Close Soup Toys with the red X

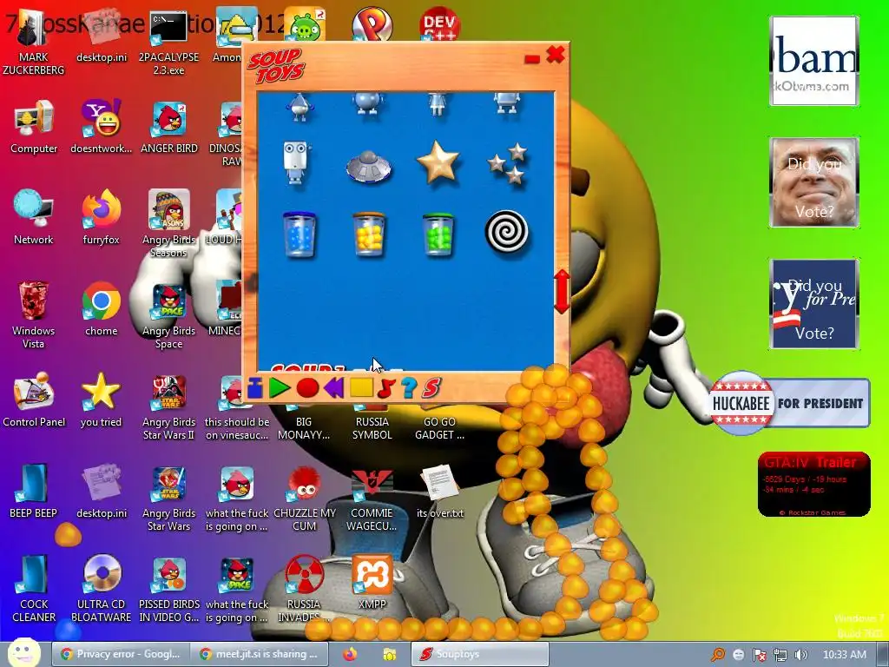(x=555, y=55)
